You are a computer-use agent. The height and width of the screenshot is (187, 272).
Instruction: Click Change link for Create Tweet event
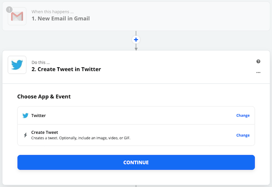point(243,135)
